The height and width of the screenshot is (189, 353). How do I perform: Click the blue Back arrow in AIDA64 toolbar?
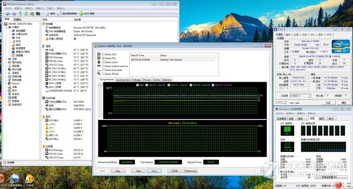tap(8, 14)
